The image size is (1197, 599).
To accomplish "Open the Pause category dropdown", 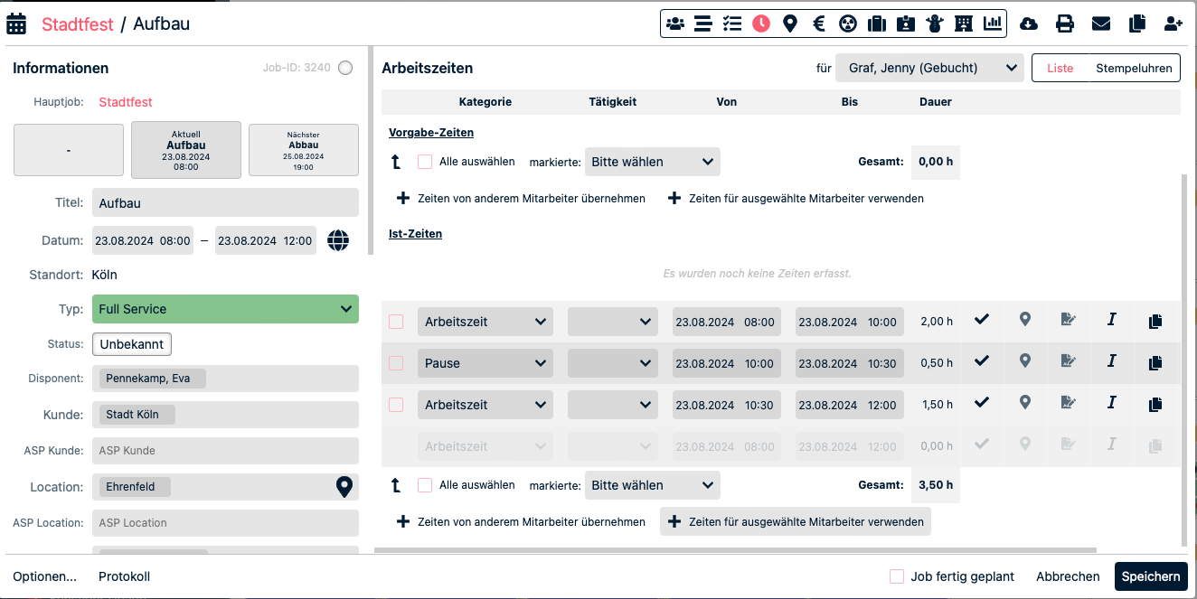I will point(485,363).
